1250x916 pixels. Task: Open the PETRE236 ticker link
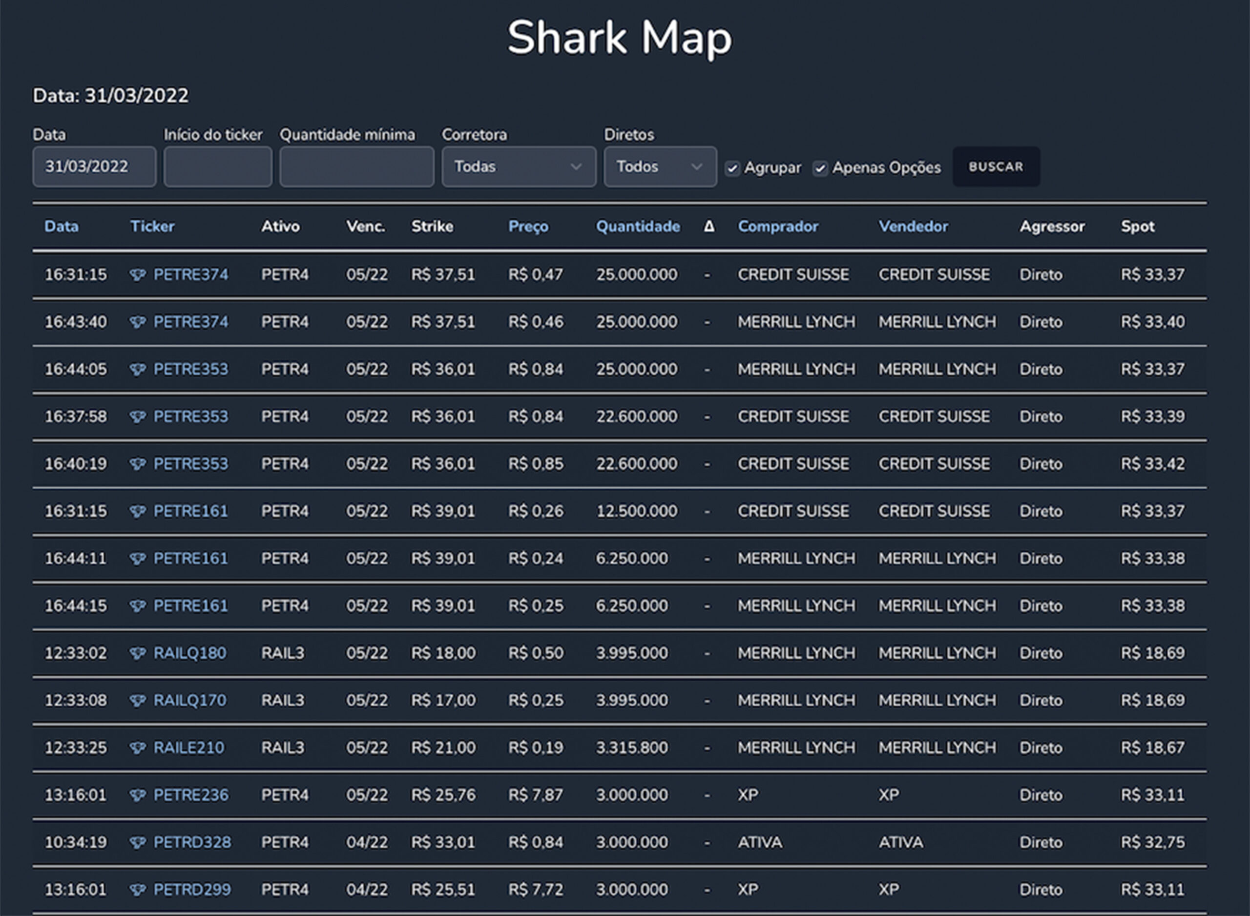191,794
